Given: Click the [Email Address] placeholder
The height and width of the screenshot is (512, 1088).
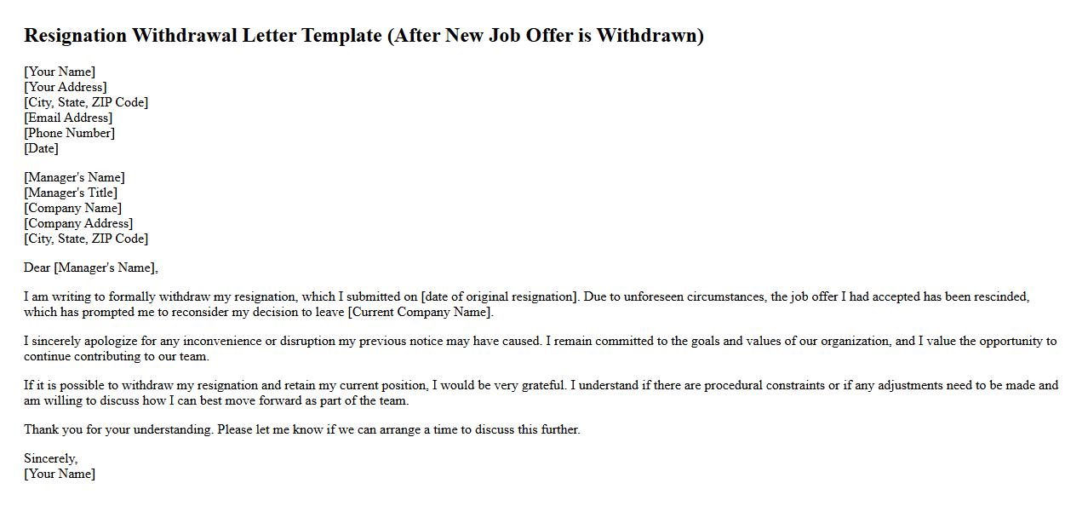Looking at the screenshot, I should coord(68,118).
